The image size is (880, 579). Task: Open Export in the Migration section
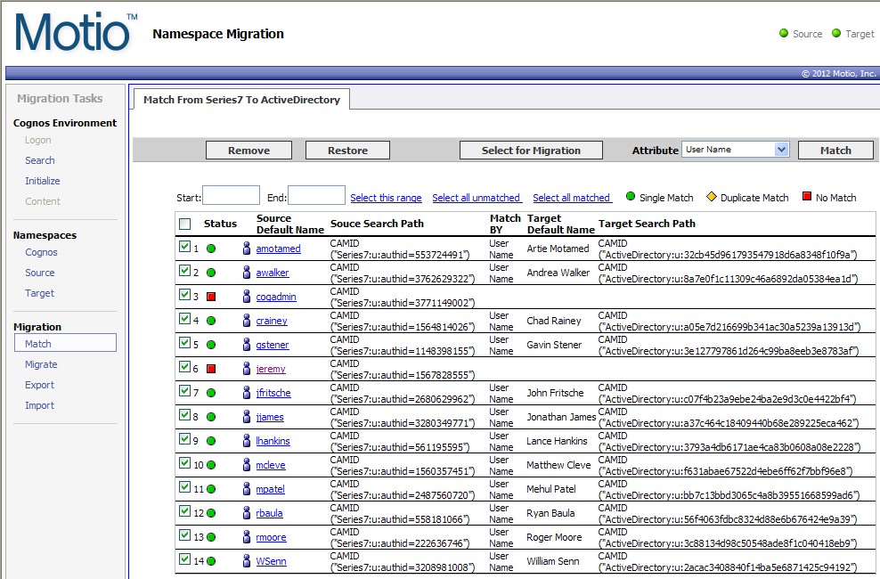click(39, 385)
